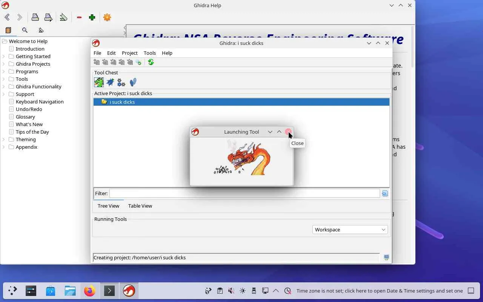Screen dimensions: 483x302
Task: Zoom in the help content
Action: coord(92,17)
